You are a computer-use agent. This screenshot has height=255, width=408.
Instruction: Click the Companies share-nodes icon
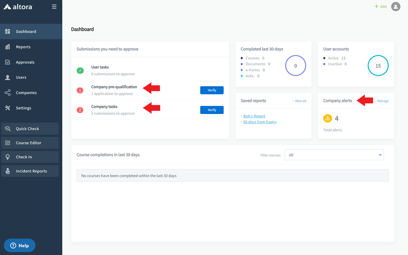(8, 93)
